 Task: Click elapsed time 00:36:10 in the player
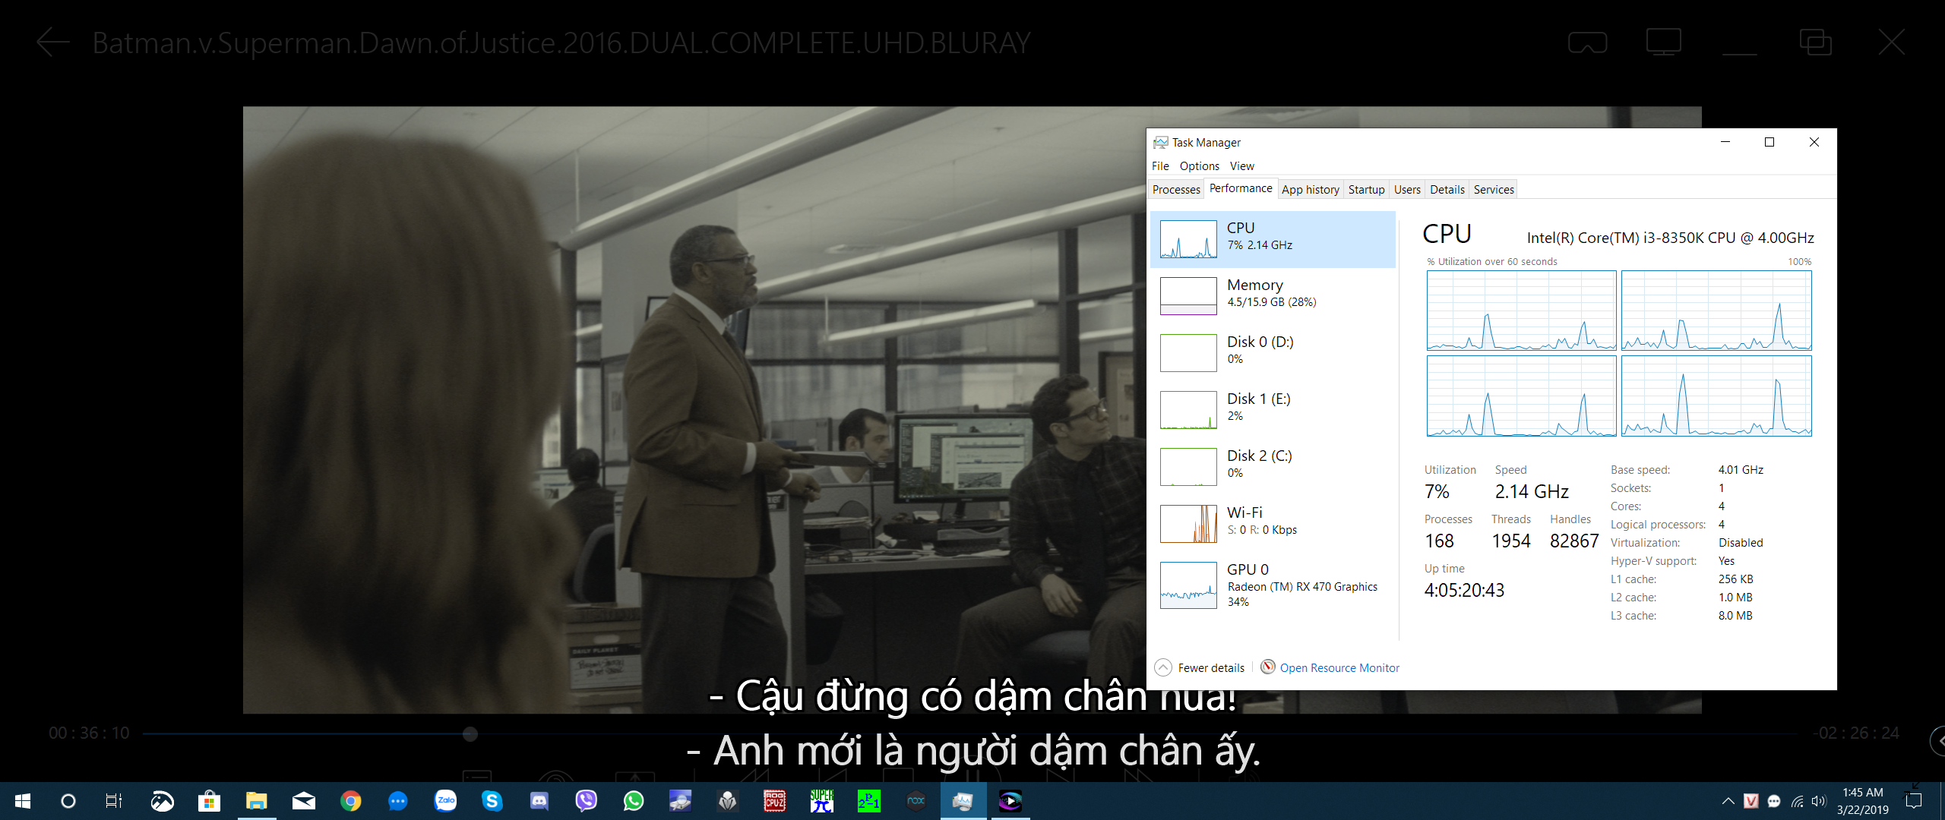pyautogui.click(x=90, y=733)
